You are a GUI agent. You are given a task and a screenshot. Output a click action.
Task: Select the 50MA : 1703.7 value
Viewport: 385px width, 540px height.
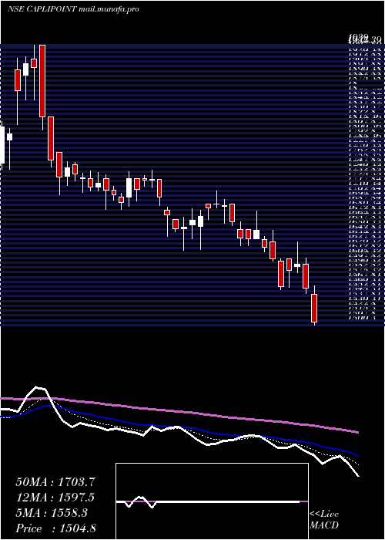pyautogui.click(x=55, y=482)
